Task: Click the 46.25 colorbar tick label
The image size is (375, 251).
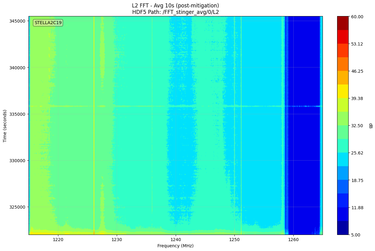Action: (358, 71)
